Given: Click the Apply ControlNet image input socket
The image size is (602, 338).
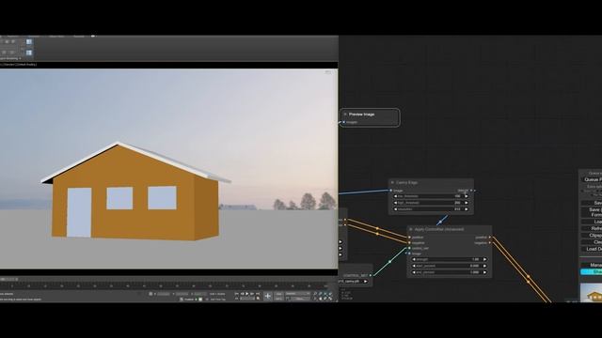Looking at the screenshot, I should click(x=410, y=253).
